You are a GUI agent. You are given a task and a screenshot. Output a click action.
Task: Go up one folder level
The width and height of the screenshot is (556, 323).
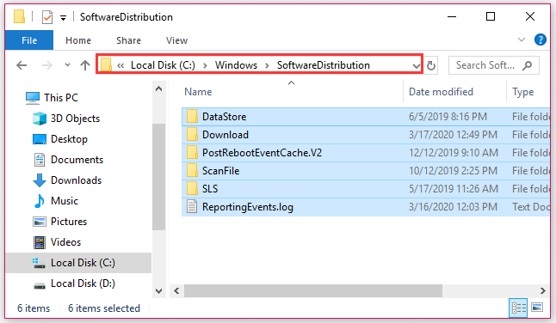click(85, 65)
